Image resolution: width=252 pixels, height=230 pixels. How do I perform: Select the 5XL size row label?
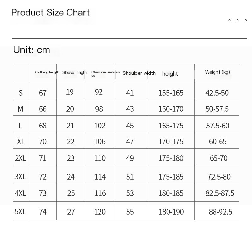tap(20, 211)
